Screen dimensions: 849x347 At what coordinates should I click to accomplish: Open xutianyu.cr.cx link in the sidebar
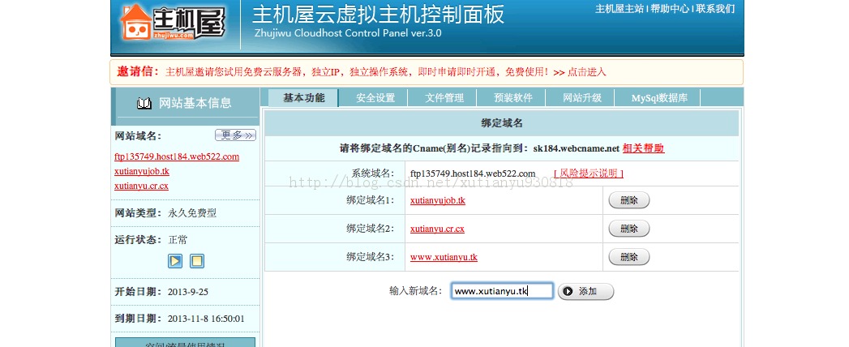tap(141, 186)
